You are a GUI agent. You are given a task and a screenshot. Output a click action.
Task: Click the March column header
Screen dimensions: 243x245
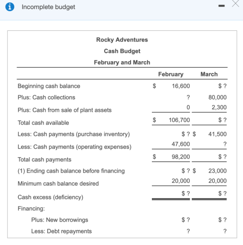point(209,74)
